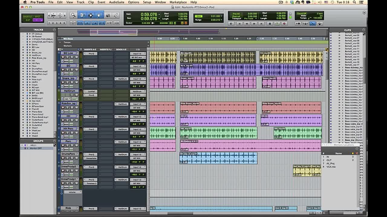This screenshot has height=217, width=387.
Task: Select the Trimmer tool
Action: (82, 15)
